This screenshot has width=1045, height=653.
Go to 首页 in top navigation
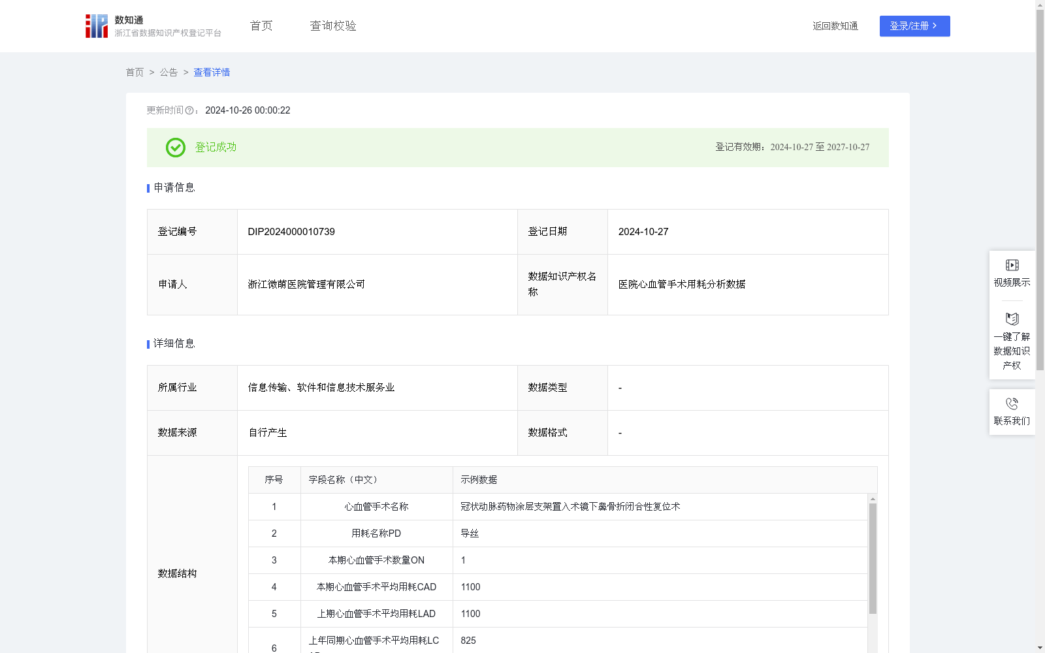click(261, 26)
